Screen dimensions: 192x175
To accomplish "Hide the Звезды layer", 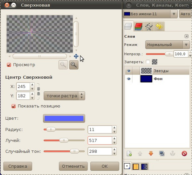I will click(129, 71).
